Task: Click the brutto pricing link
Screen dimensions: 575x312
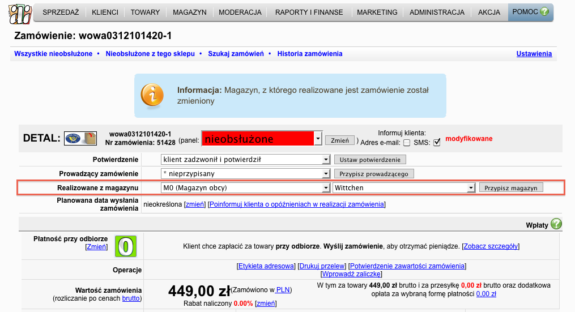Action: [x=131, y=298]
